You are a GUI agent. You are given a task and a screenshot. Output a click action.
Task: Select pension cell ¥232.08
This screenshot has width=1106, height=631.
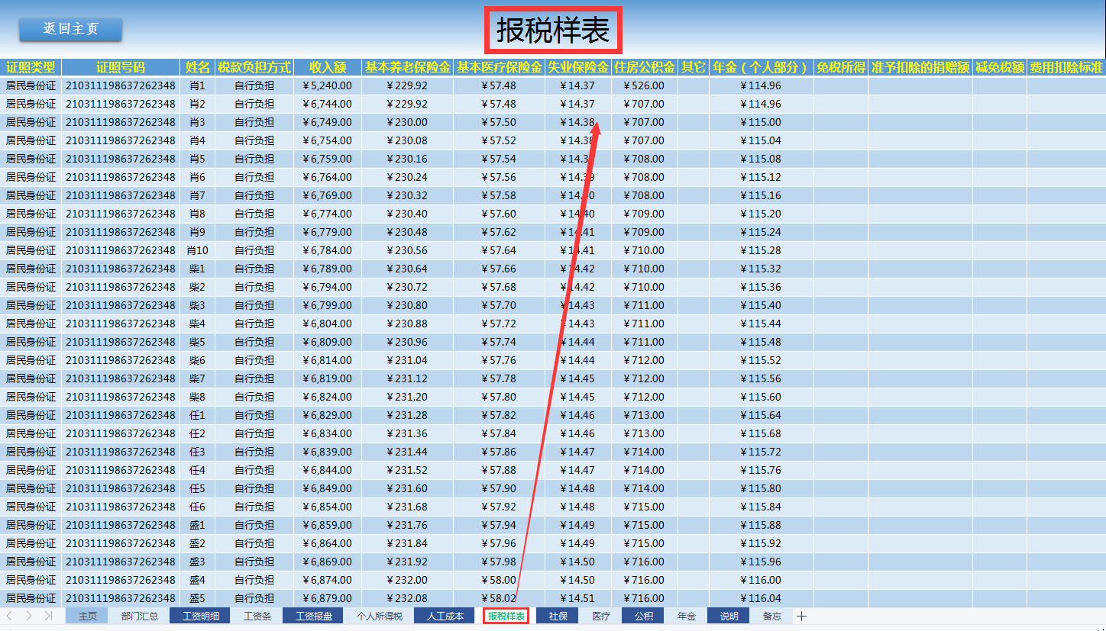click(407, 598)
